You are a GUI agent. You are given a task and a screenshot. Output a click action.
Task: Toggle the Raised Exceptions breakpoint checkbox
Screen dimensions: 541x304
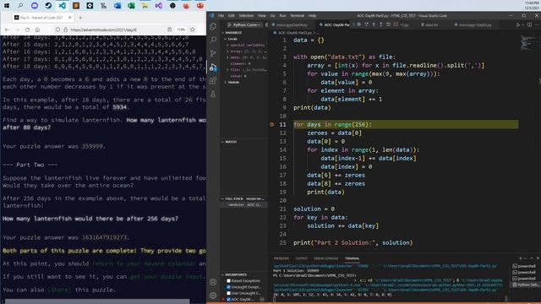pos(228,281)
